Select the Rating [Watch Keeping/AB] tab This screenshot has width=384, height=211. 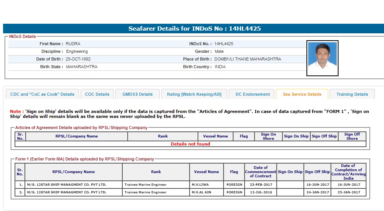pos(194,94)
